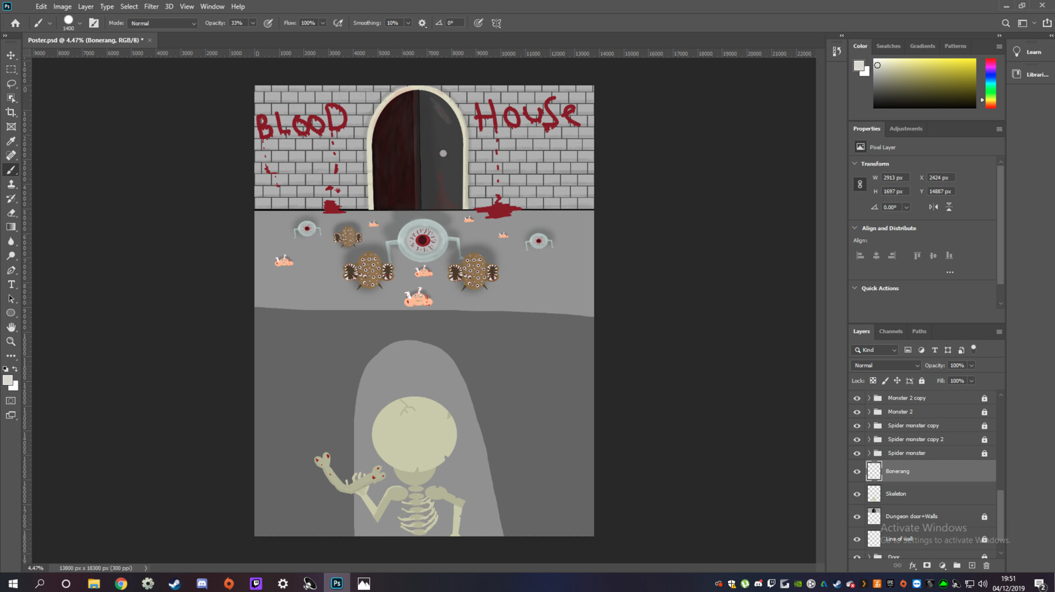Pick the Eyedropper tool

click(x=11, y=141)
